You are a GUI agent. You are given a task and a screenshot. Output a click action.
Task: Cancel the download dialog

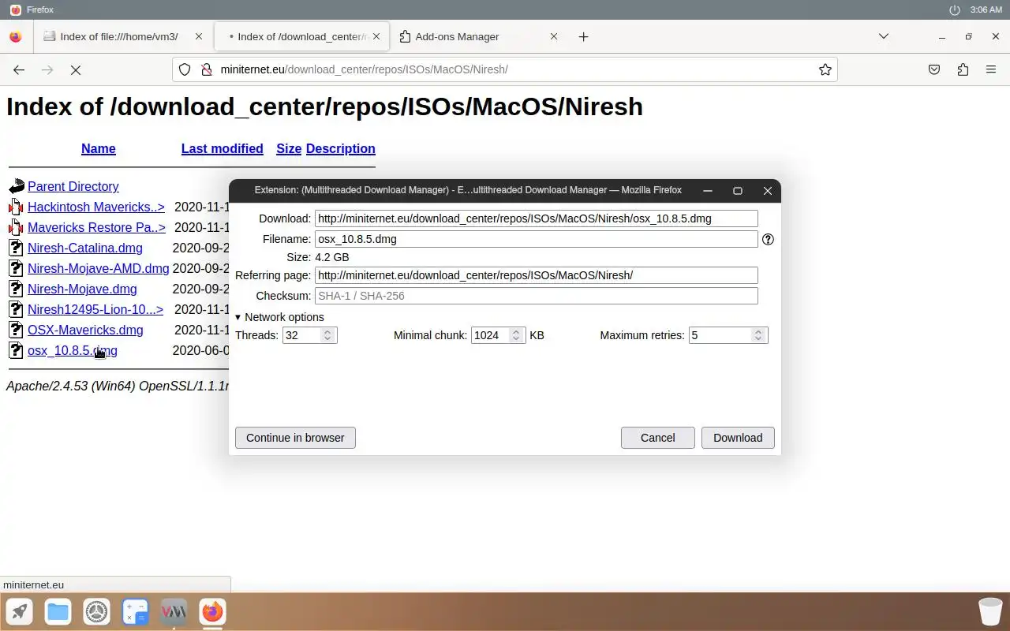coord(657,438)
